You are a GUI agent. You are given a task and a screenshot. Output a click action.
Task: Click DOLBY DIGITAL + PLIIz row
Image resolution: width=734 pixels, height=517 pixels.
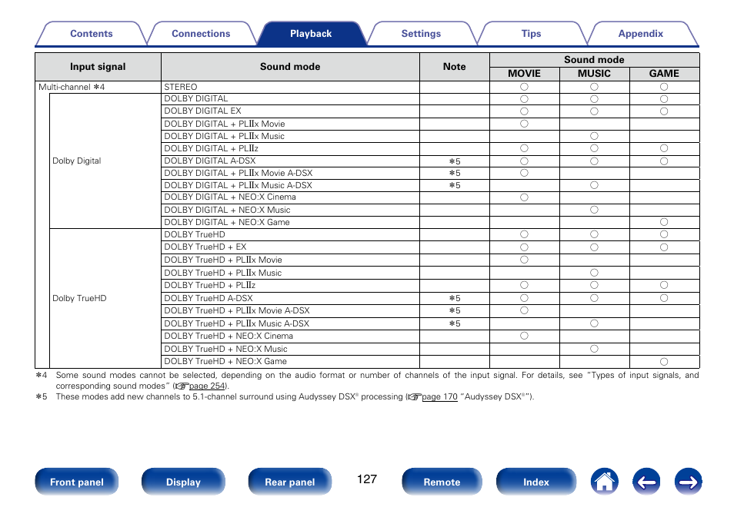[x=290, y=148]
